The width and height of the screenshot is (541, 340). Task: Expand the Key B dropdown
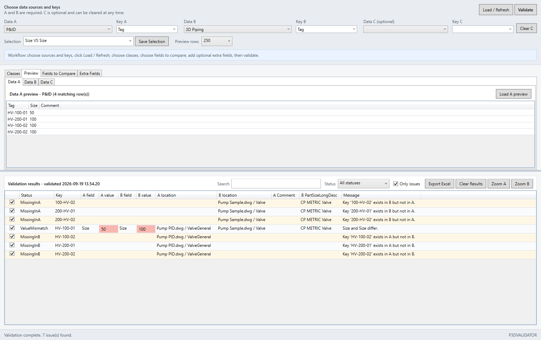click(326, 30)
